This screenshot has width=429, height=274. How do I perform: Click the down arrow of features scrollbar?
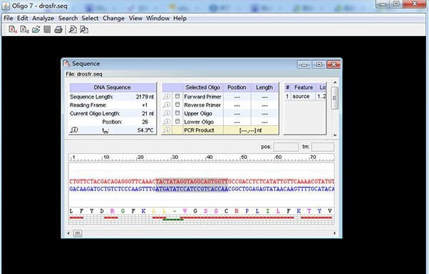335,135
